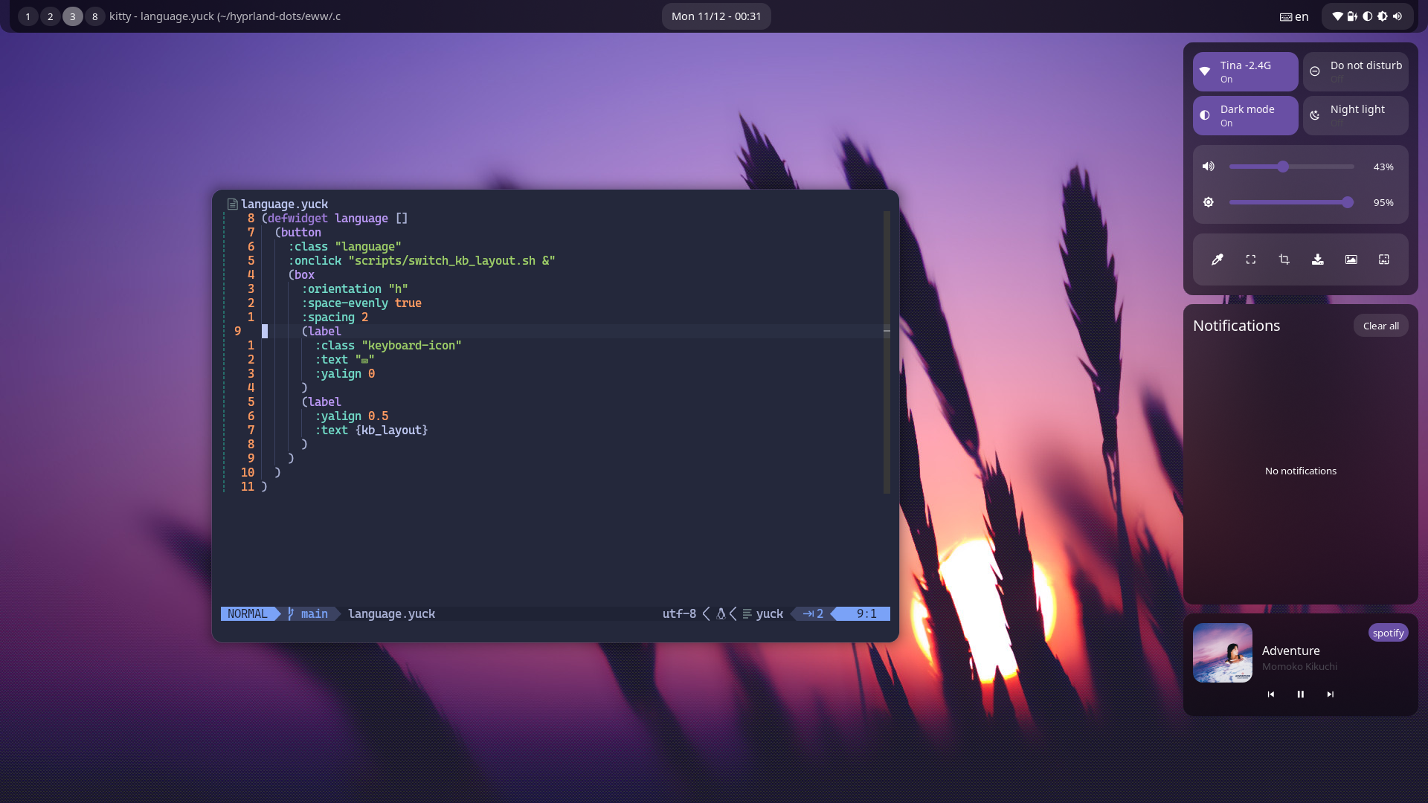Click the volume speaker icon beside the 43% slider
Image resolution: width=1428 pixels, height=803 pixels.
(1209, 167)
